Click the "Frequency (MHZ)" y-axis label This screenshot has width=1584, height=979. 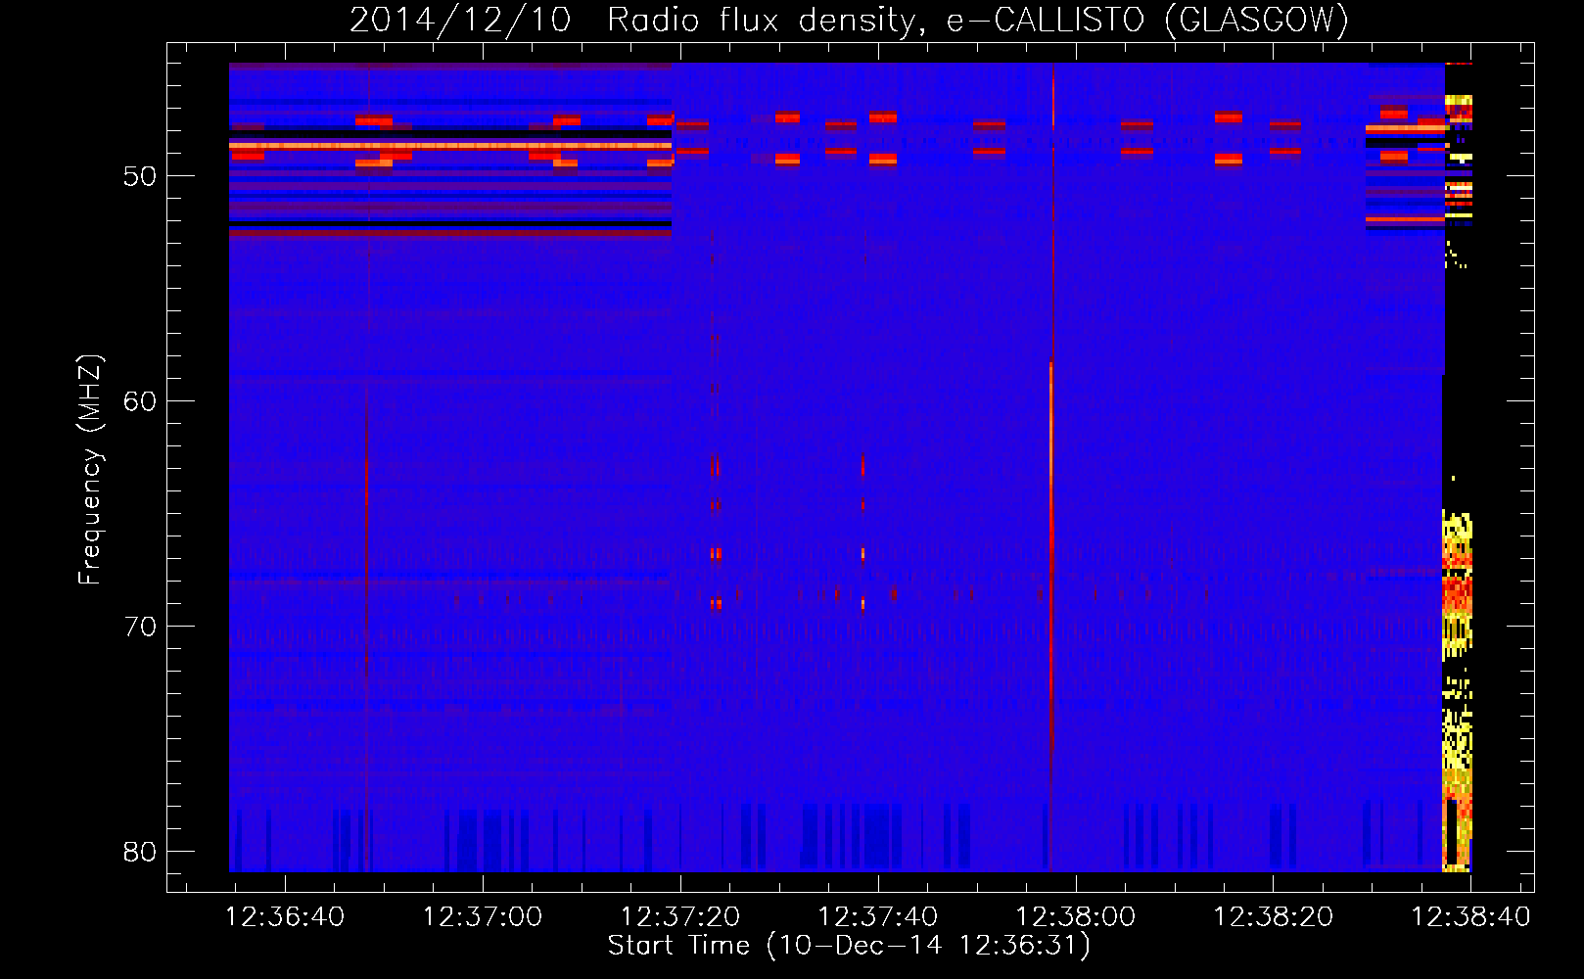point(90,470)
